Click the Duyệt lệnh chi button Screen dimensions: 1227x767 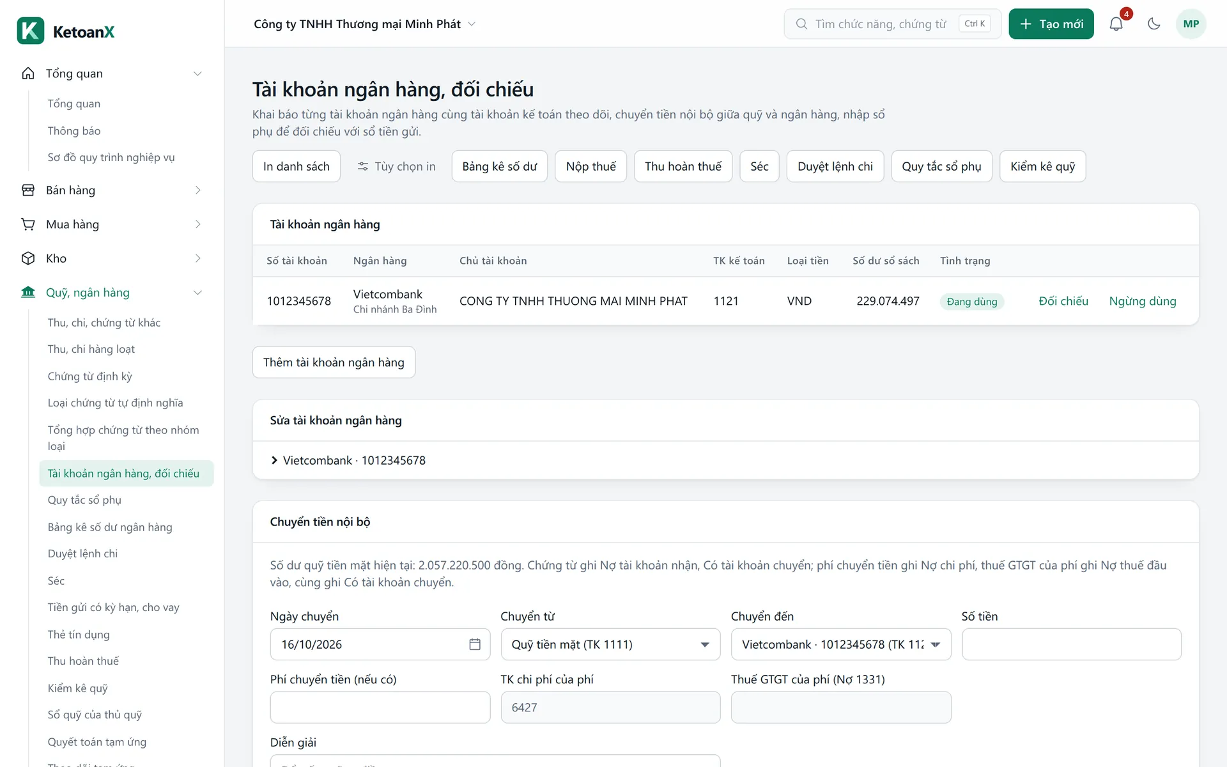tap(835, 166)
